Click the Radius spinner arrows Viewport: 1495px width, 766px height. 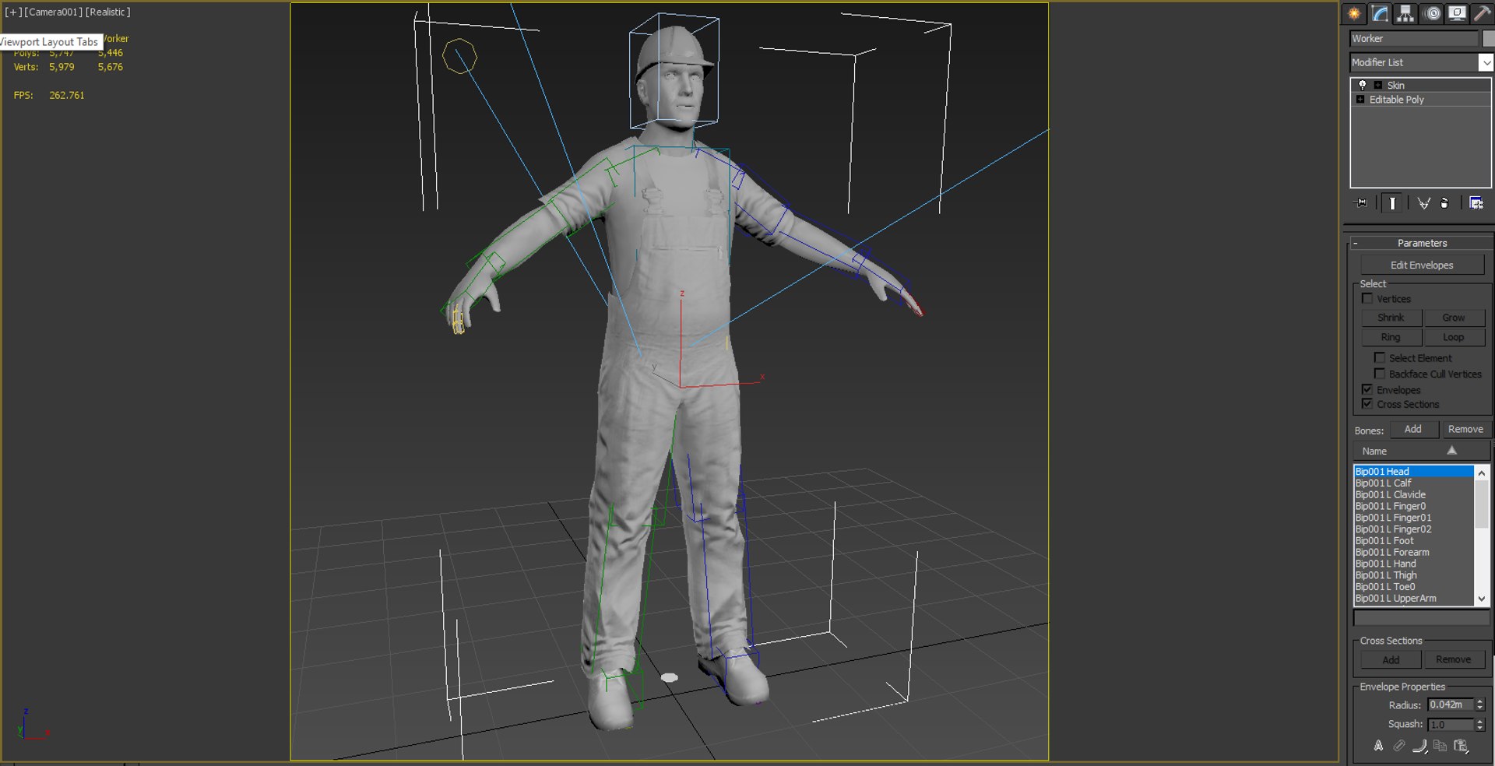click(1480, 705)
